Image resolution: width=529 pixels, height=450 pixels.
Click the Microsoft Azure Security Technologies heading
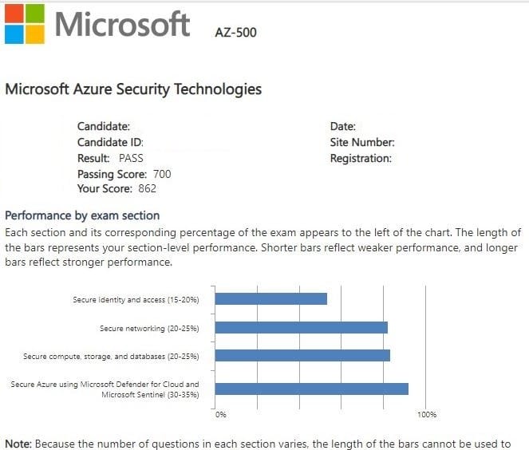[133, 89]
